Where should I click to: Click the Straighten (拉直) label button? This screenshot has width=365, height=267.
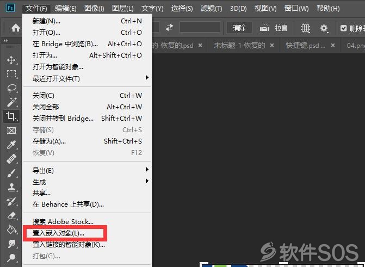281,28
